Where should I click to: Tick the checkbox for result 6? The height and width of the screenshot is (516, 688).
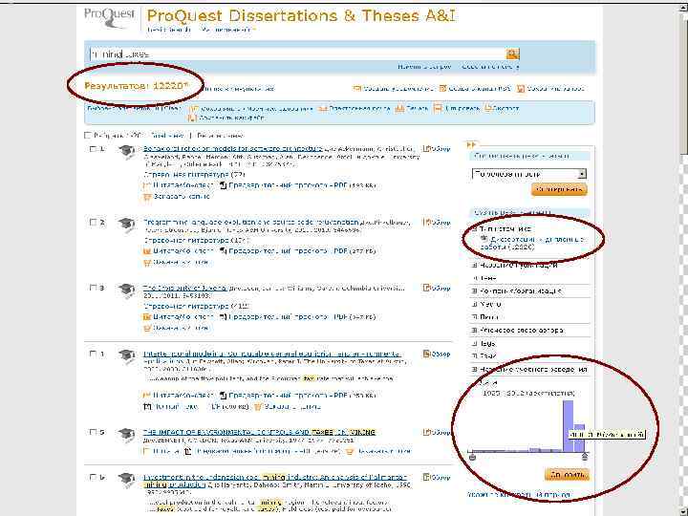(x=93, y=477)
